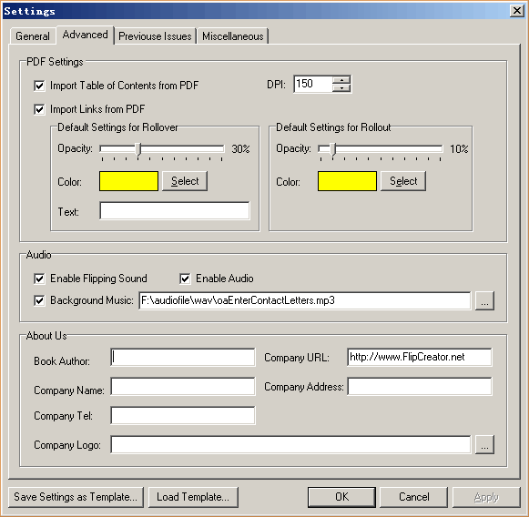Image resolution: width=529 pixels, height=517 pixels.
Task: Click the Company Address field
Action: coord(420,386)
